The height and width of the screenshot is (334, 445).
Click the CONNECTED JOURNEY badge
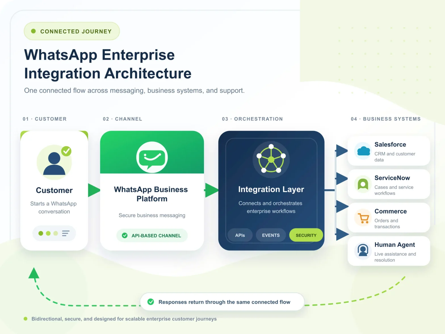click(72, 31)
